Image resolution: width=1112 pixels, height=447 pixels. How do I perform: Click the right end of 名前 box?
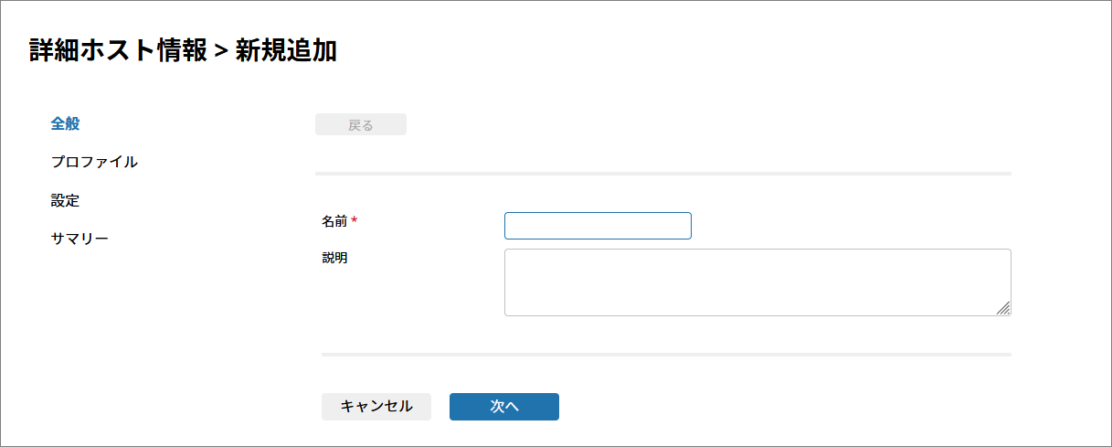click(685, 226)
